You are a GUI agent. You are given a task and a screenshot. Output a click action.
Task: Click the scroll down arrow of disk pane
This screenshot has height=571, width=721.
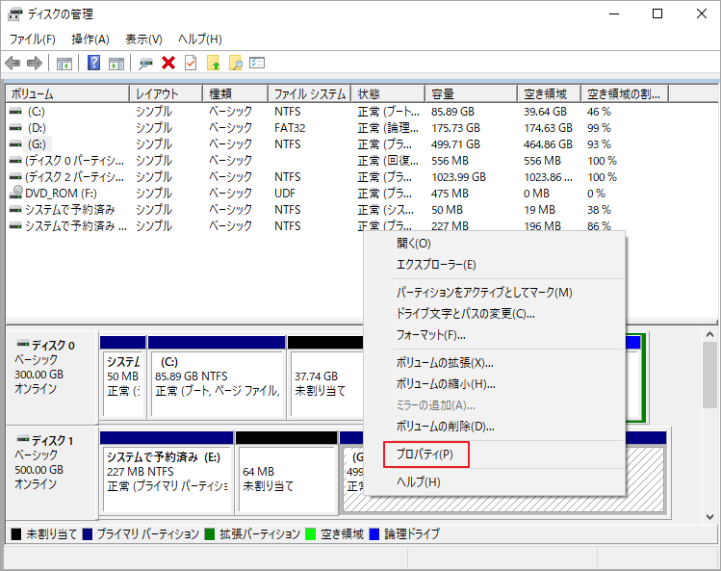[710, 517]
